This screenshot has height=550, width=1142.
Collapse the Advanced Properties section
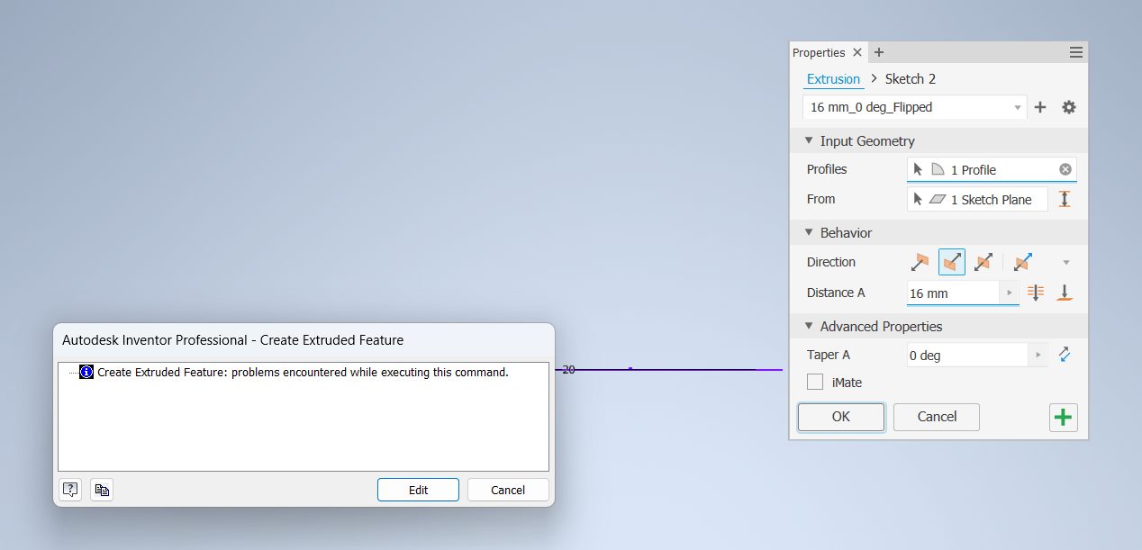click(809, 326)
